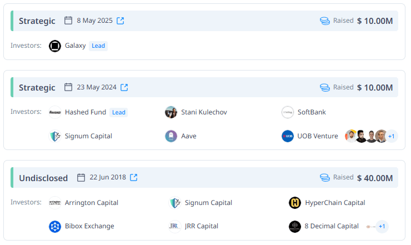Click the Hashed Fund logo icon
This screenshot has height=245, width=411.
tap(55, 112)
